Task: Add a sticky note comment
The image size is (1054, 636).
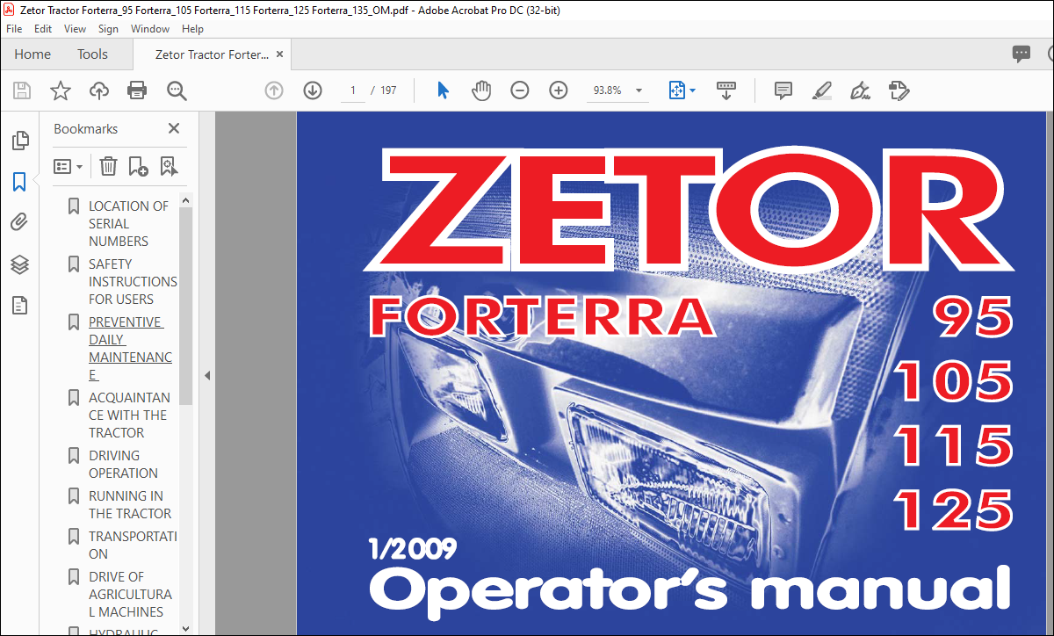Action: click(x=783, y=90)
